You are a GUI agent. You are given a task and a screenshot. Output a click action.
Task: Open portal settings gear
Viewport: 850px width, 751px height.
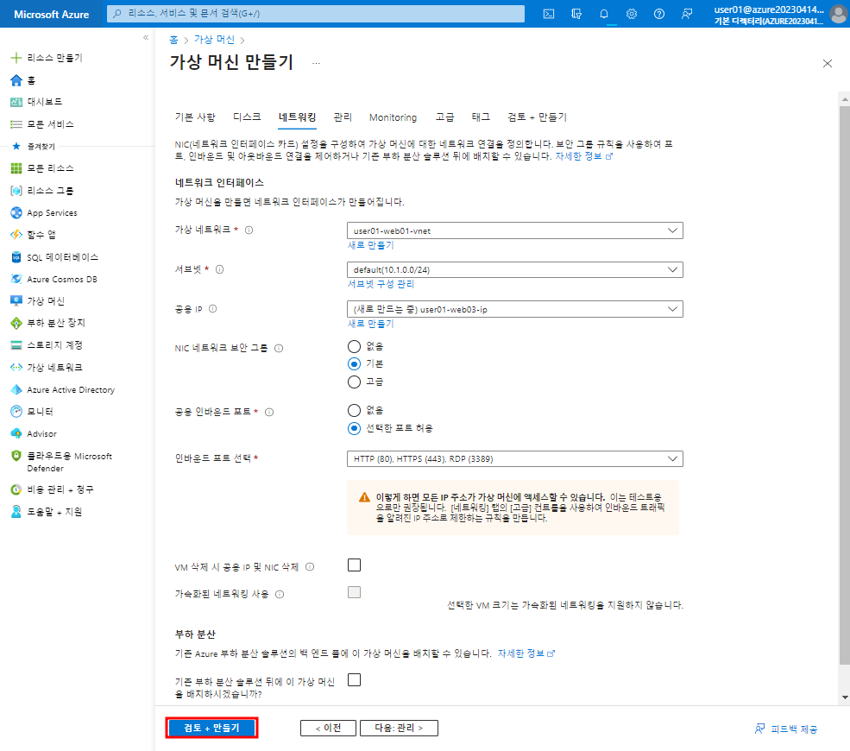click(632, 14)
